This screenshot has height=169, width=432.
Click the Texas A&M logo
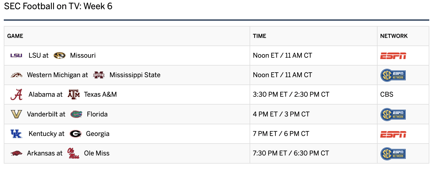pyautogui.click(x=74, y=95)
